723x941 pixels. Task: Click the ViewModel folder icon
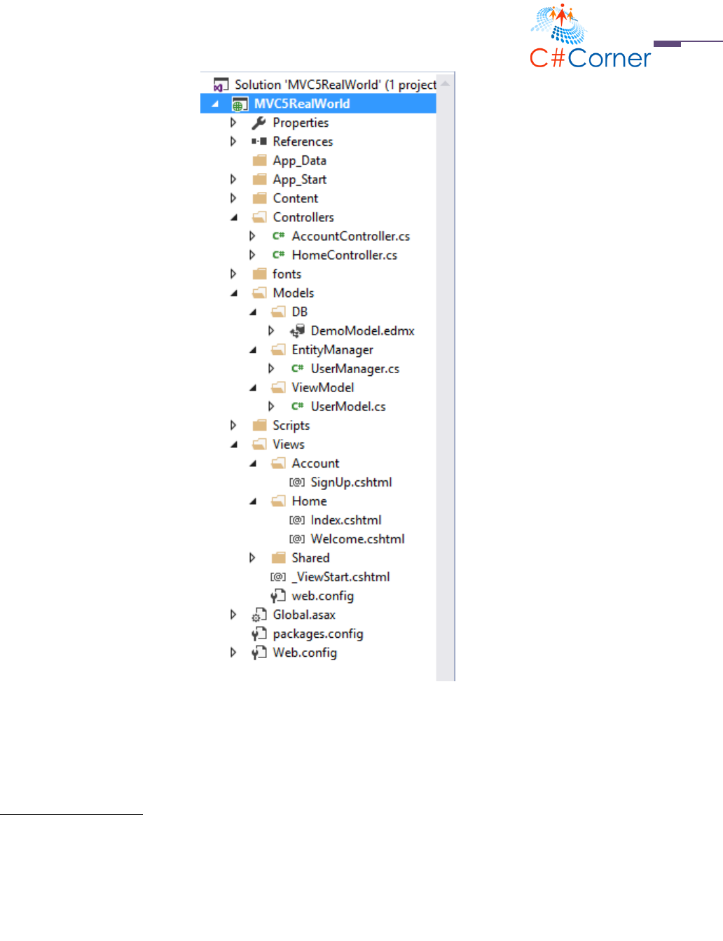278,387
